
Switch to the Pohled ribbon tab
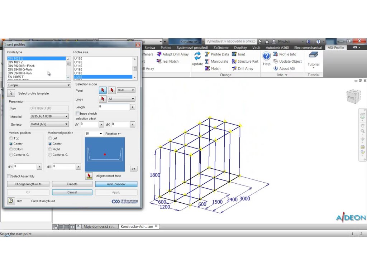click(166, 48)
